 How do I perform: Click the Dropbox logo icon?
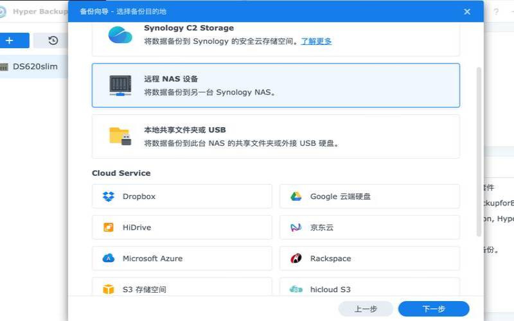pyautogui.click(x=109, y=196)
